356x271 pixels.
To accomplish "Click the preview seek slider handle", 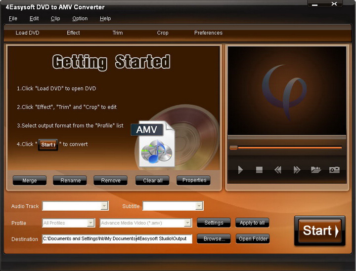I will (233, 148).
